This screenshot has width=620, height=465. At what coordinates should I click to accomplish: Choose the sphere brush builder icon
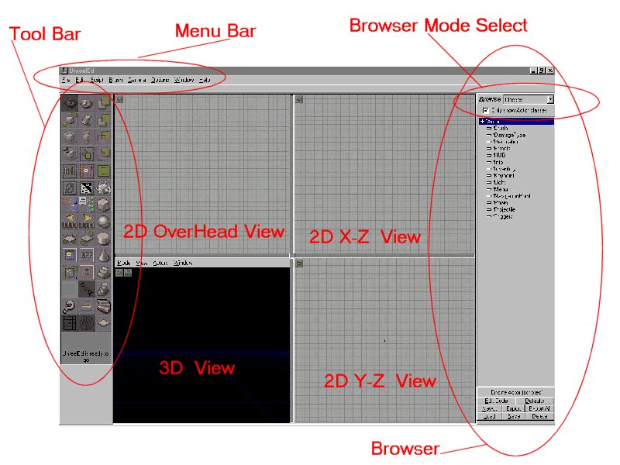[104, 222]
